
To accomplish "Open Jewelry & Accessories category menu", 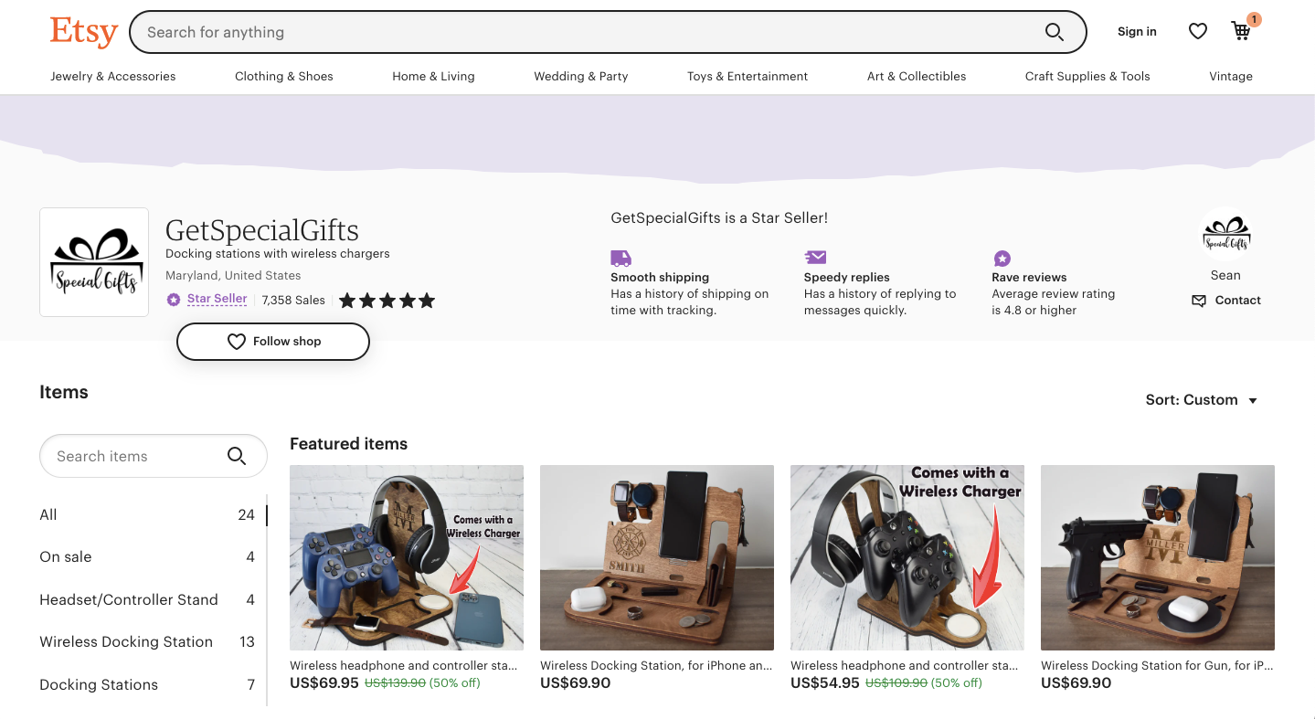I will pyautogui.click(x=113, y=77).
